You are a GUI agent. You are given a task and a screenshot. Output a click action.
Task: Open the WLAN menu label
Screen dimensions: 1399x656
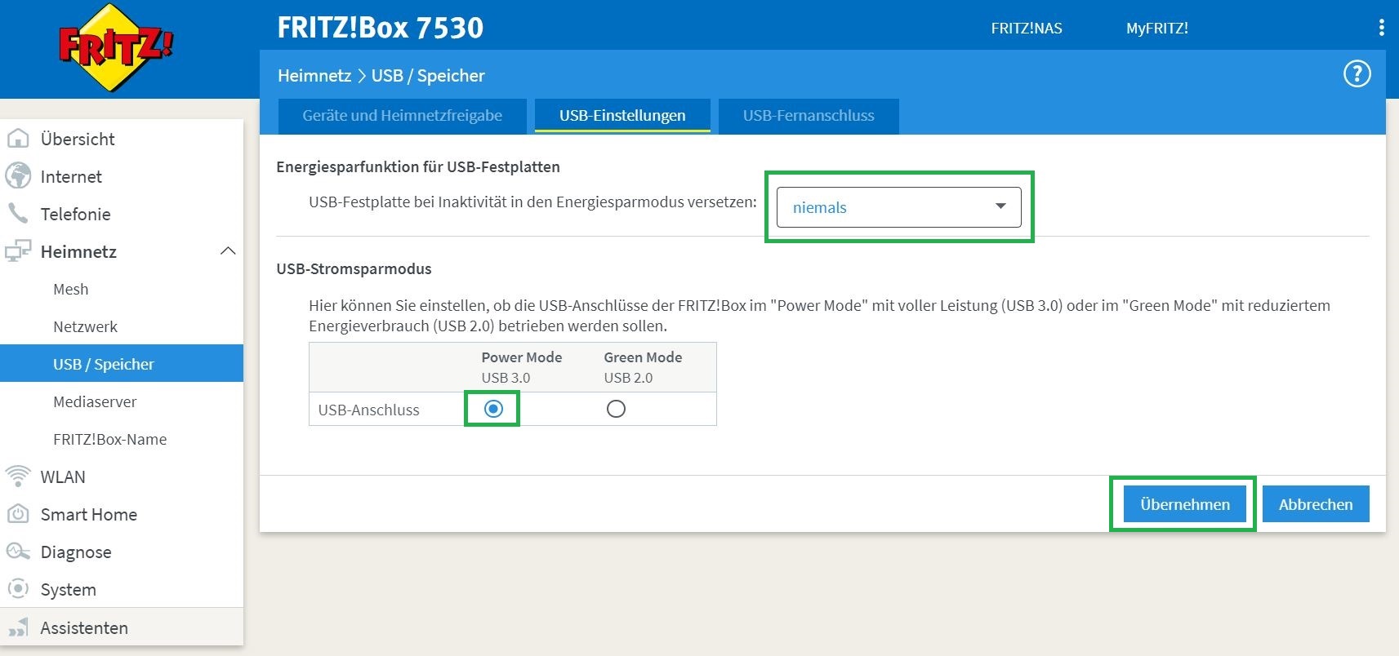point(63,476)
